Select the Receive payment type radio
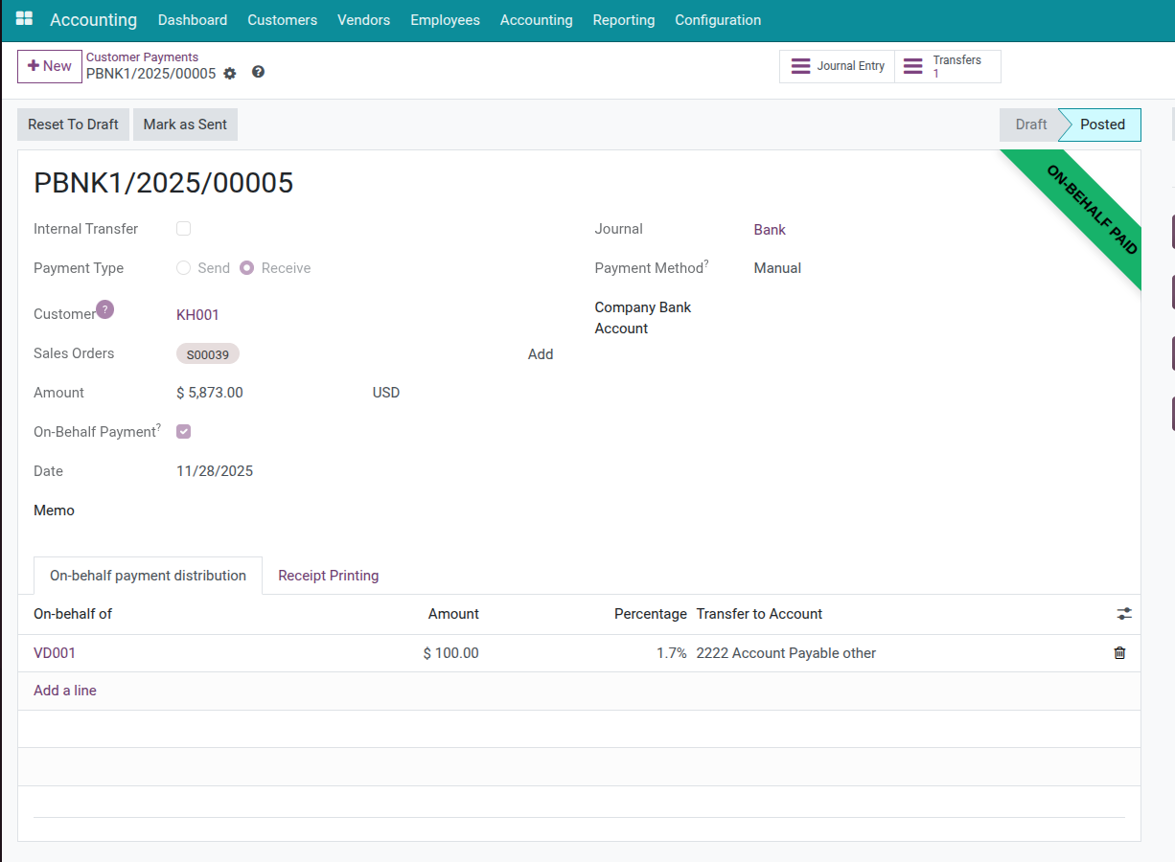 point(247,268)
